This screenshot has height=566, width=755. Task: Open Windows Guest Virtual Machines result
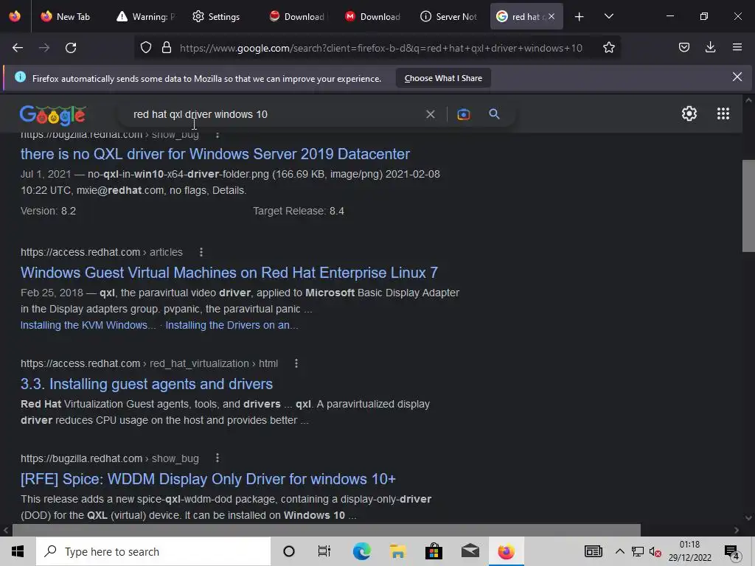click(x=229, y=273)
